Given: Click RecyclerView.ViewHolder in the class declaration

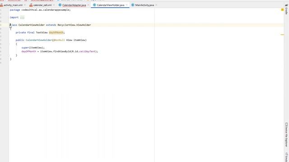Looking at the screenshot, I should [x=74, y=25].
